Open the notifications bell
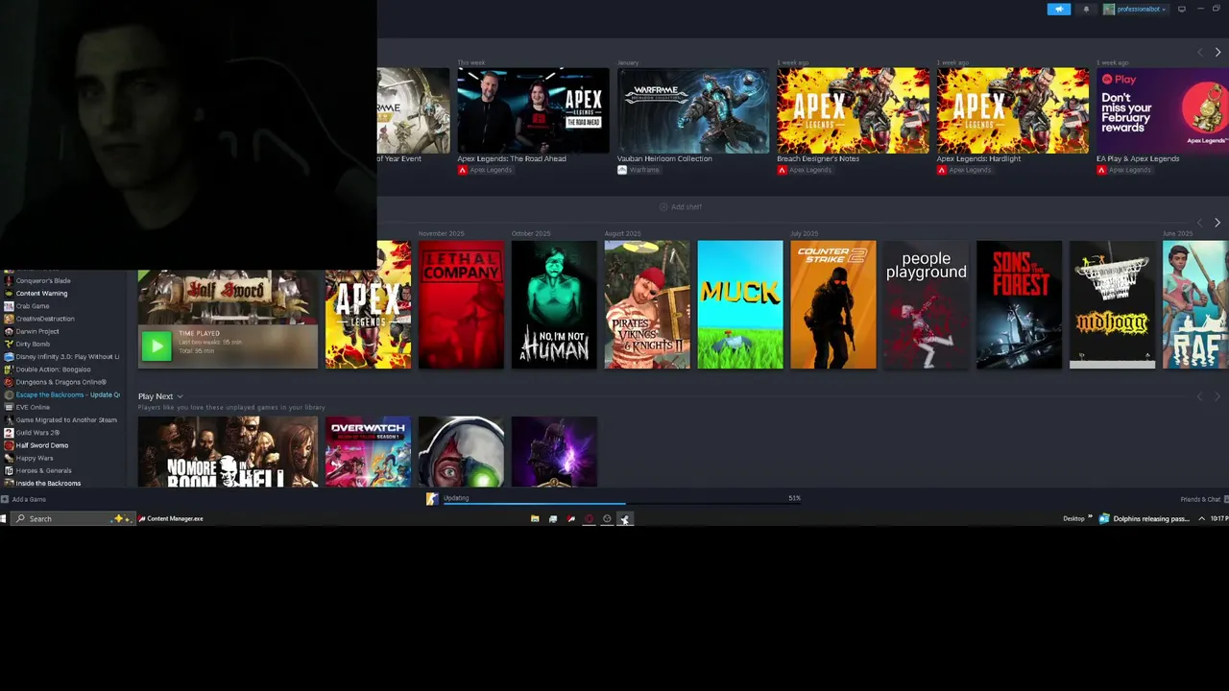The width and height of the screenshot is (1229, 691). (x=1086, y=10)
